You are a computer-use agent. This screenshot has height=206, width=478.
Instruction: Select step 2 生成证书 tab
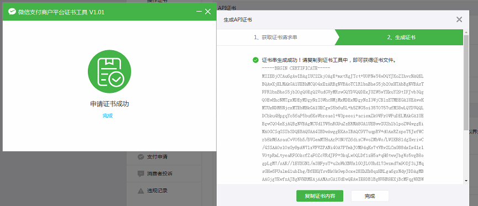(401, 38)
